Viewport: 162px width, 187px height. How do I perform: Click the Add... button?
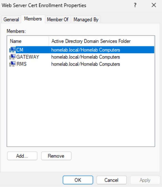click(x=22, y=156)
